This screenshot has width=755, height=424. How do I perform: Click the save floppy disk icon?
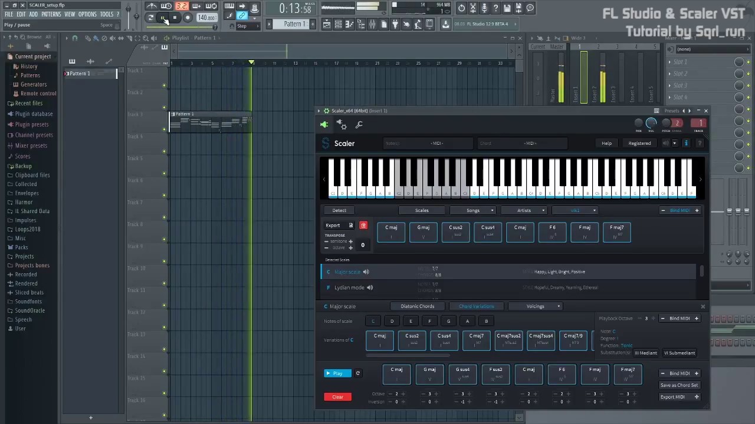point(507,8)
